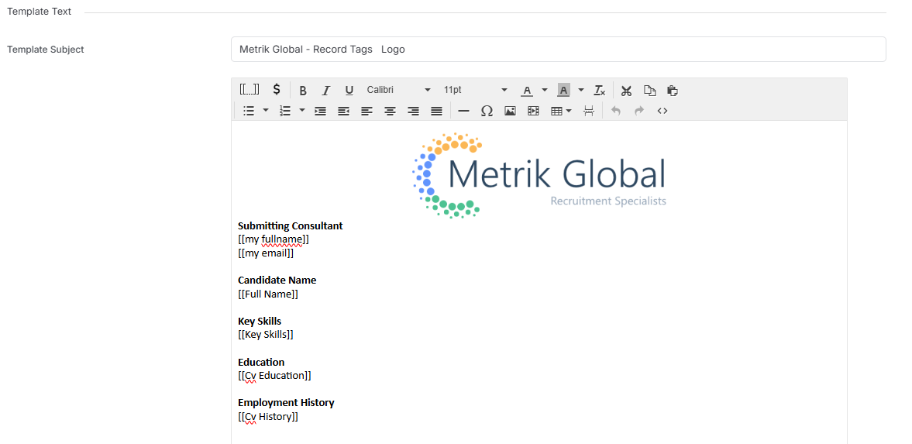Insert a bullet list
This screenshot has width=912, height=444.
249,111
